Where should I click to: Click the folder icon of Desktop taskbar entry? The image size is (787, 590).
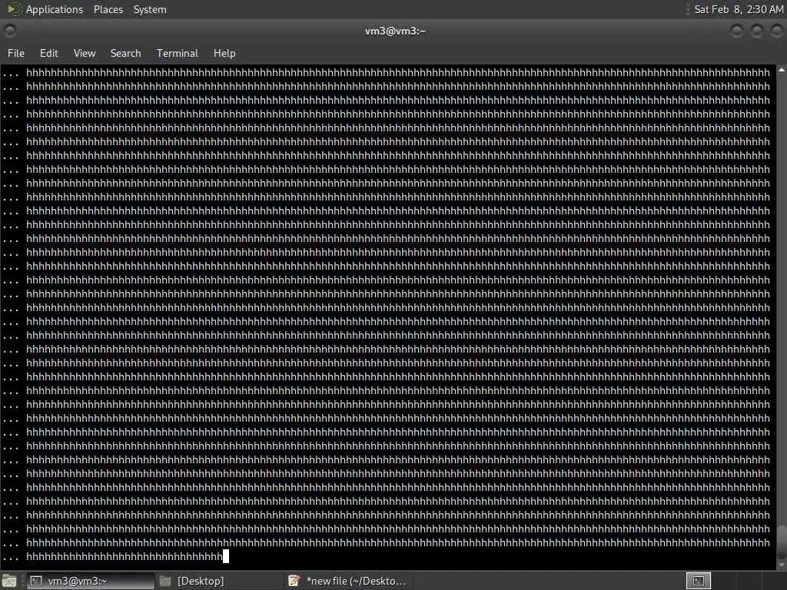pos(165,581)
